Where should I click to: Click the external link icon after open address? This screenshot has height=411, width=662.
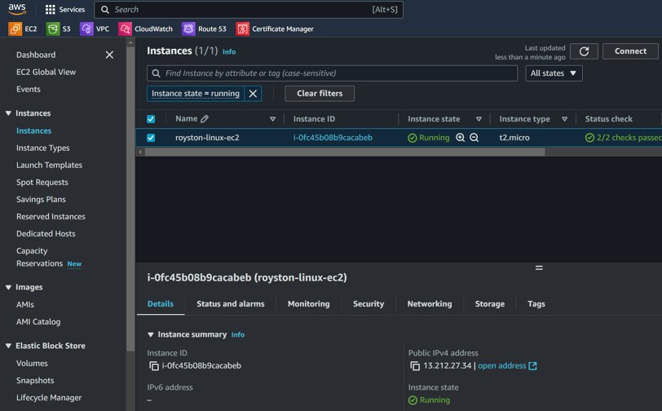point(533,366)
